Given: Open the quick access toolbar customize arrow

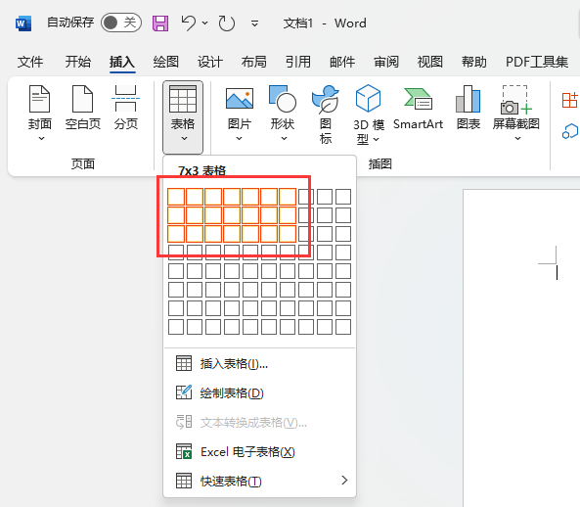Looking at the screenshot, I should pyautogui.click(x=254, y=23).
